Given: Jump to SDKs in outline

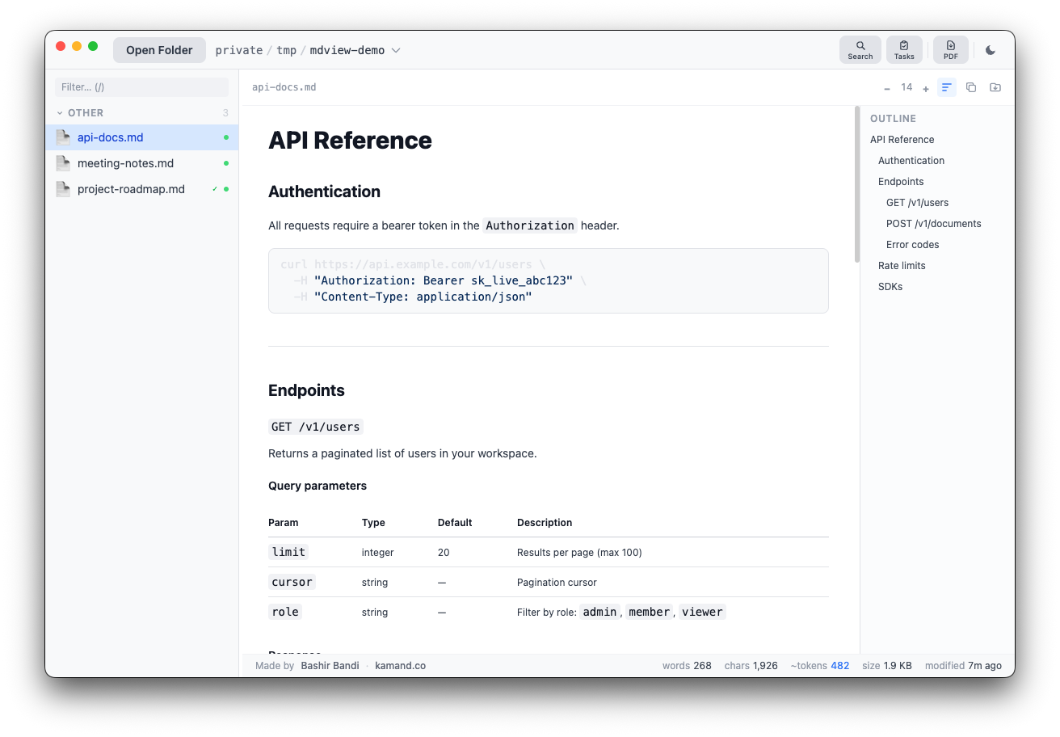Looking at the screenshot, I should click(890, 287).
